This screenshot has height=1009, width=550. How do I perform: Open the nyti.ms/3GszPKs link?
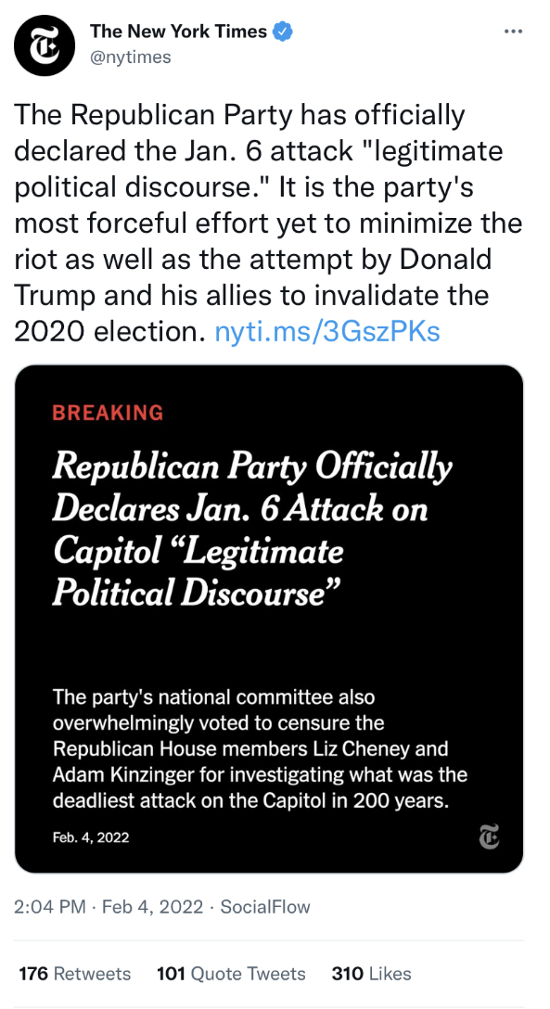click(x=326, y=331)
